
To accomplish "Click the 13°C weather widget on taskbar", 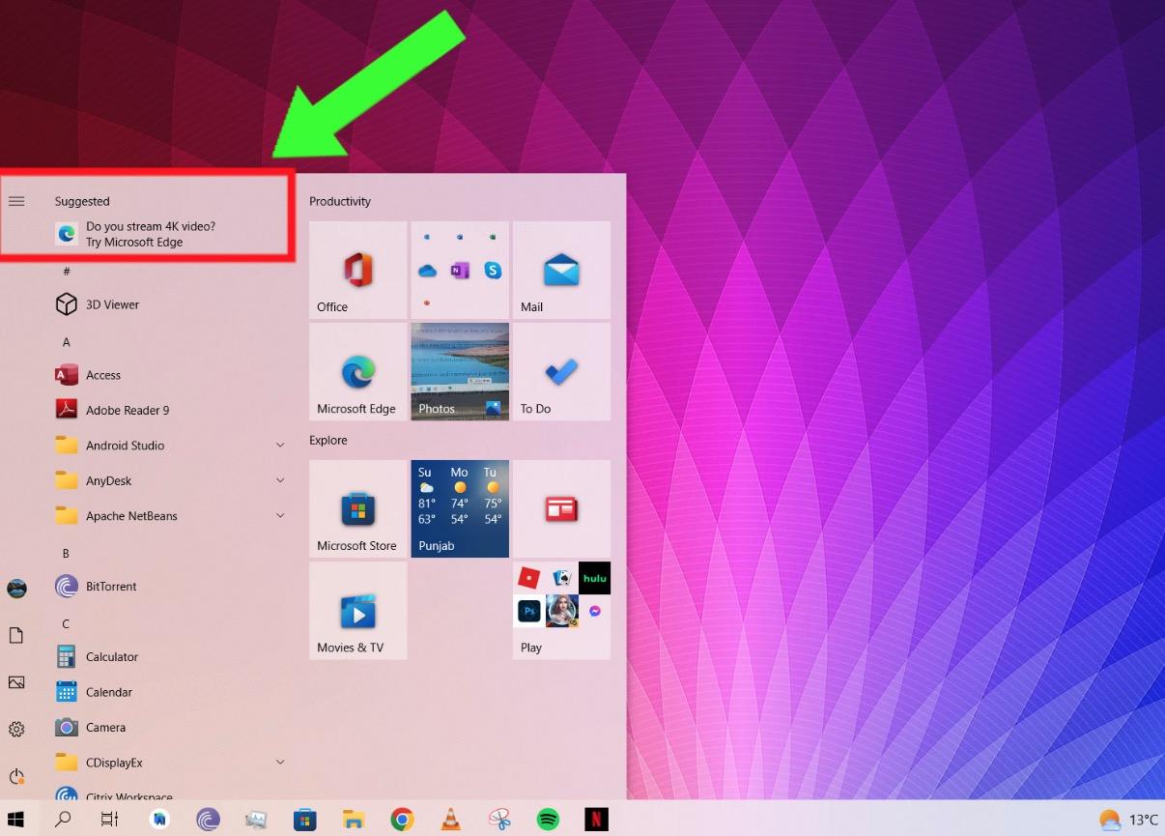I will pos(1129,820).
